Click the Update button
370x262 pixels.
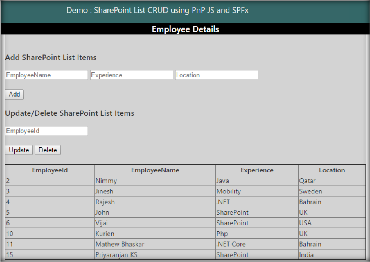[x=19, y=150]
